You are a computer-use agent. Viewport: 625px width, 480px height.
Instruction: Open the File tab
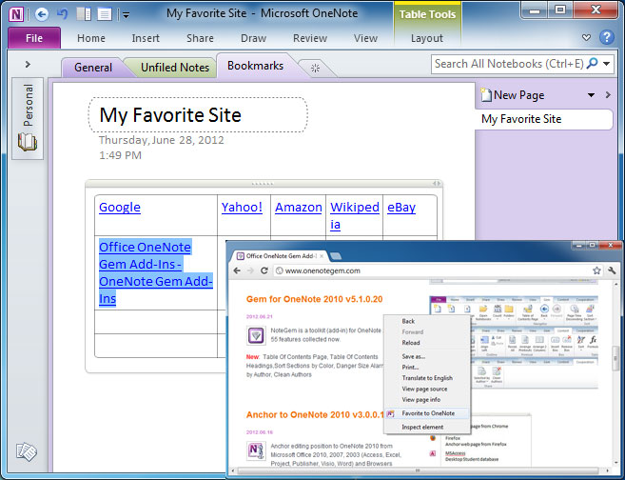(34, 38)
